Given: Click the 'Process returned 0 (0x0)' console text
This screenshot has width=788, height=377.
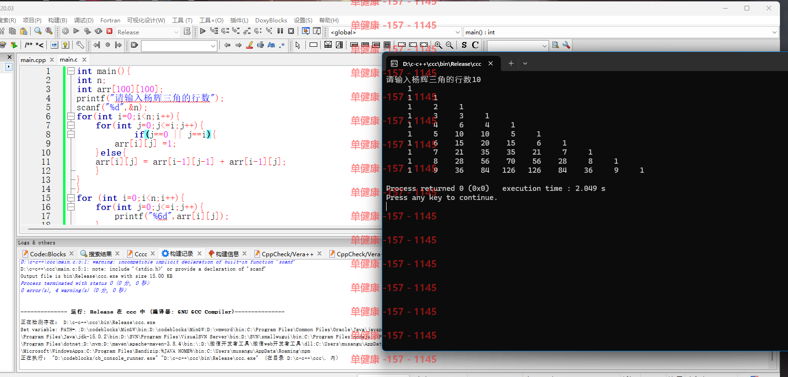Looking at the screenshot, I should click(438, 188).
